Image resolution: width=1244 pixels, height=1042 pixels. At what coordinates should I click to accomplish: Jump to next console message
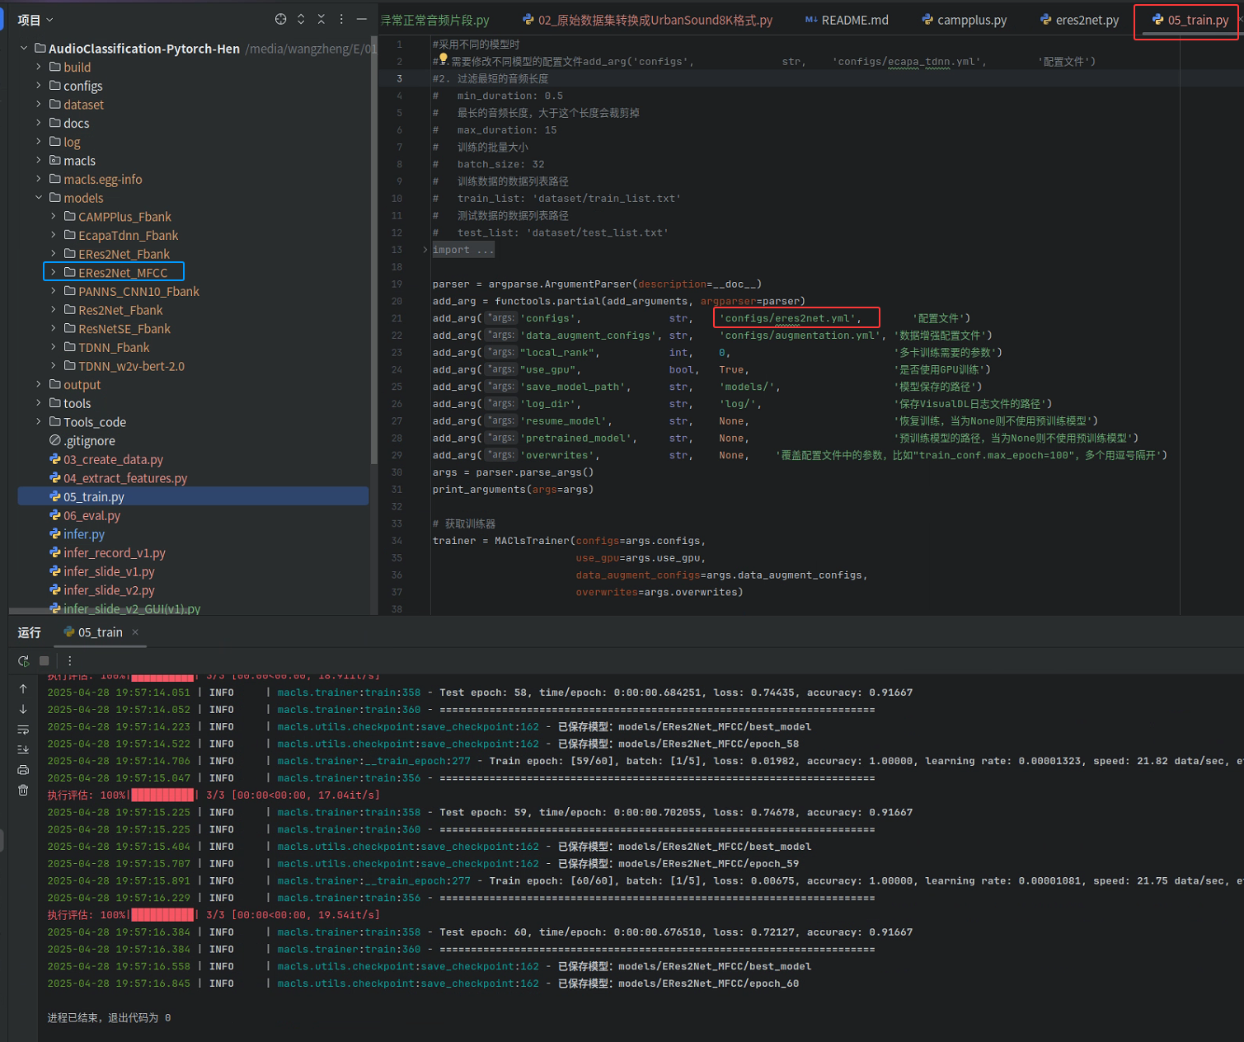click(x=24, y=710)
